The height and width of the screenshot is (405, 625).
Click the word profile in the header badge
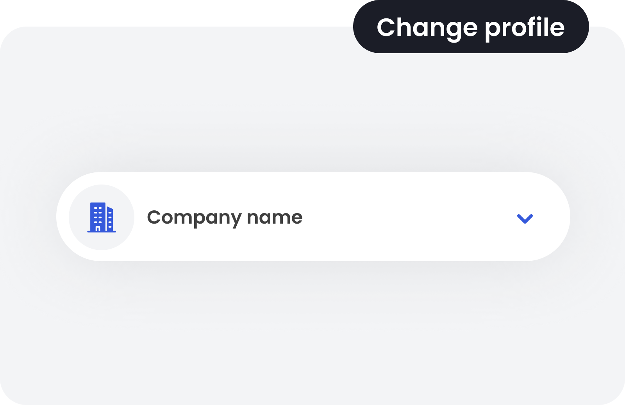(524, 28)
